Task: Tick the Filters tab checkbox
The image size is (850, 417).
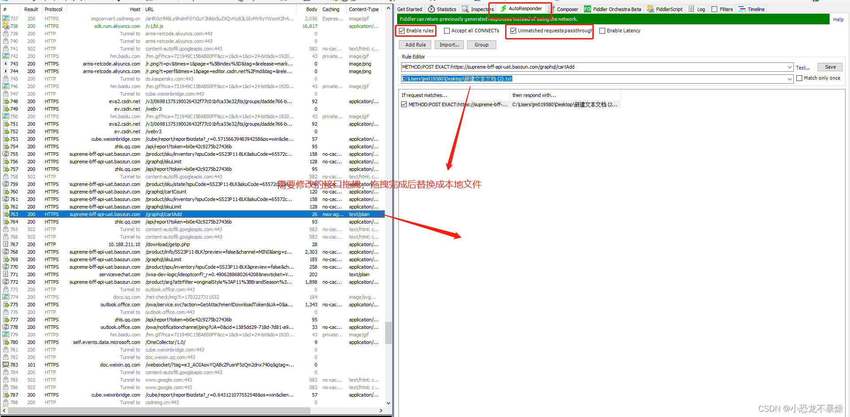Action: 715,9
